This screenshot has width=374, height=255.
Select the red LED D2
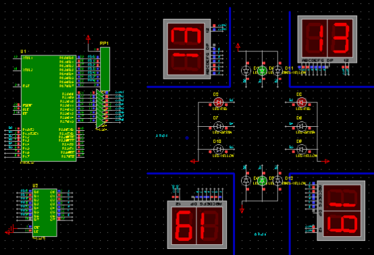218,103
